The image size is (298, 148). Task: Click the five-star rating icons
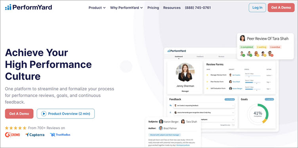16,128
